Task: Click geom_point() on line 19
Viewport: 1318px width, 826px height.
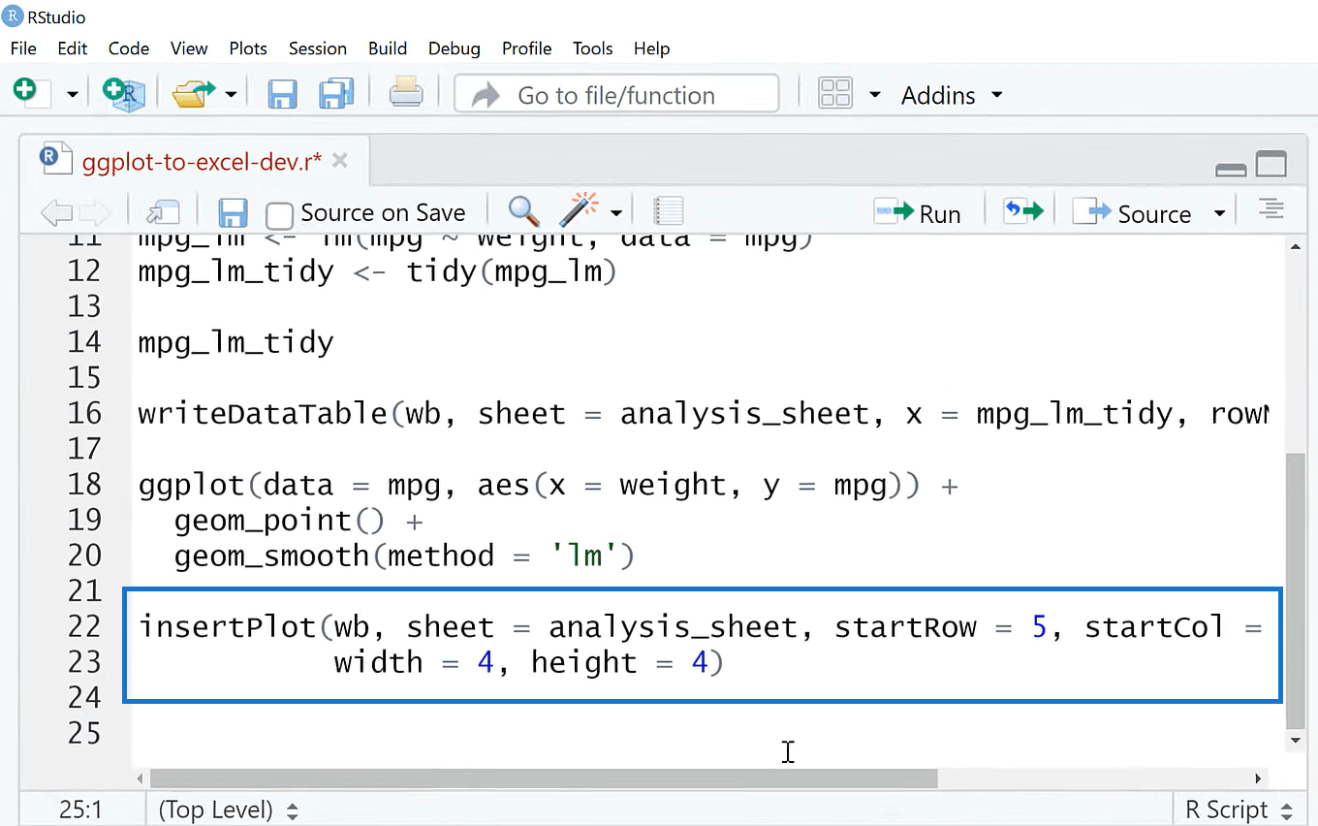Action: pos(280,521)
